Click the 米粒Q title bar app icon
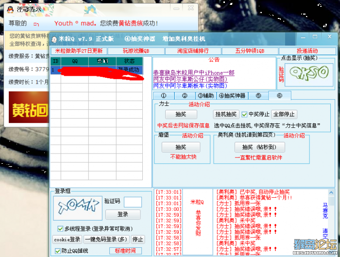 (54, 39)
